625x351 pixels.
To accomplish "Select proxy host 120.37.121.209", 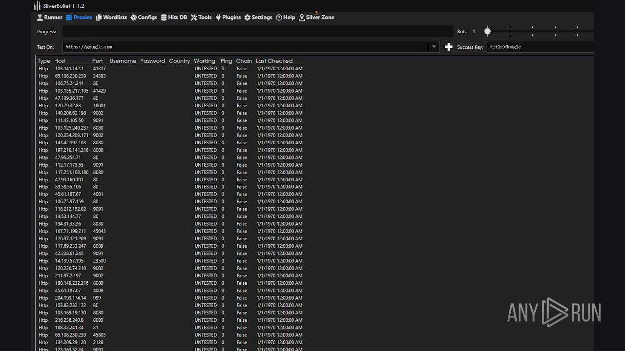I will click(x=70, y=238).
